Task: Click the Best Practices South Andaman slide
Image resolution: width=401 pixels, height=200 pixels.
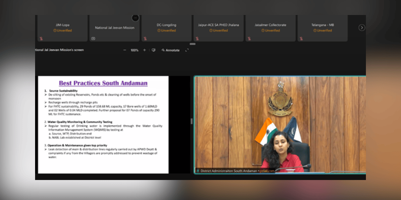Action: [x=103, y=125]
